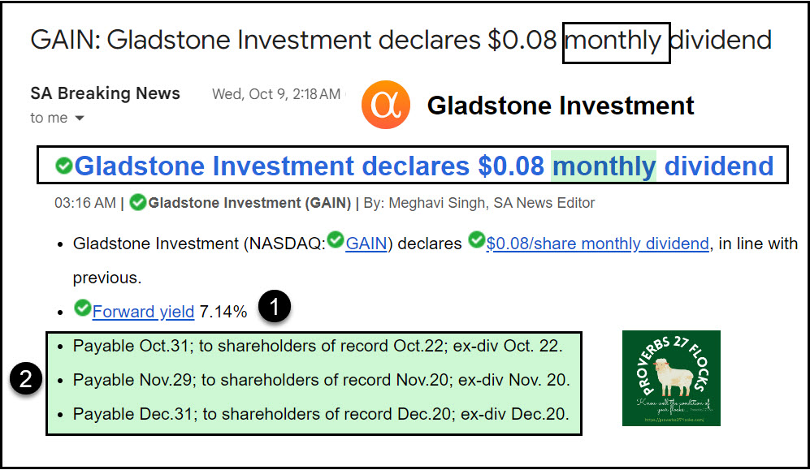Click the Proverbs 27 Flocks sheep image

[671, 377]
